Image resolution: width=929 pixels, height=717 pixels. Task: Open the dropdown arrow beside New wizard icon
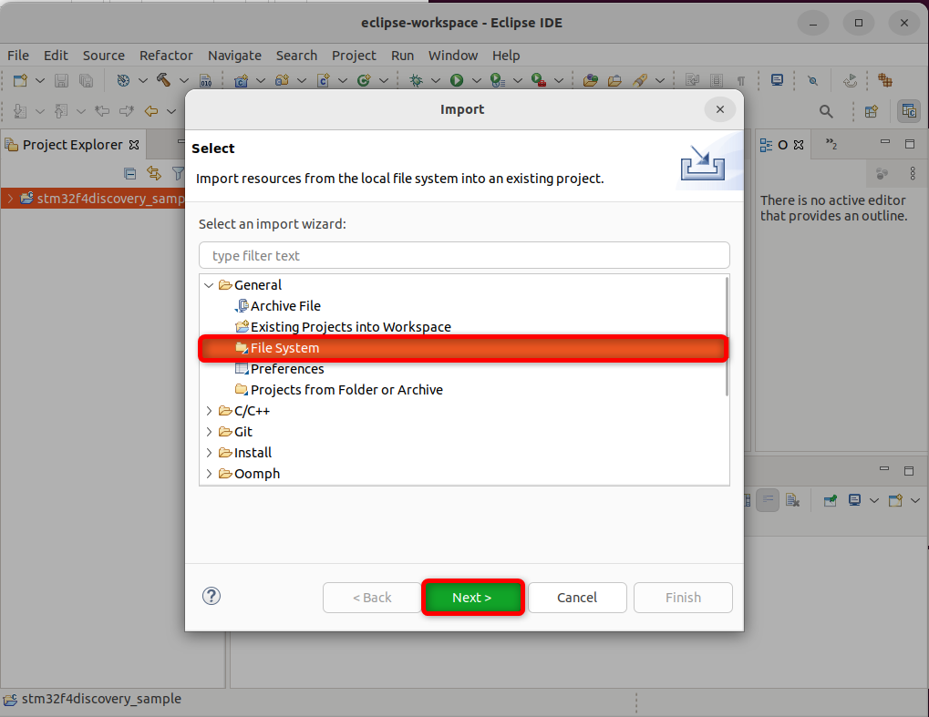pyautogui.click(x=40, y=80)
